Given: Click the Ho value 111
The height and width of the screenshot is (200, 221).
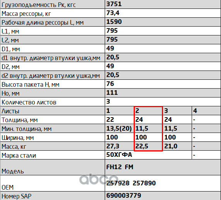Looking at the screenshot, I should click(112, 92).
